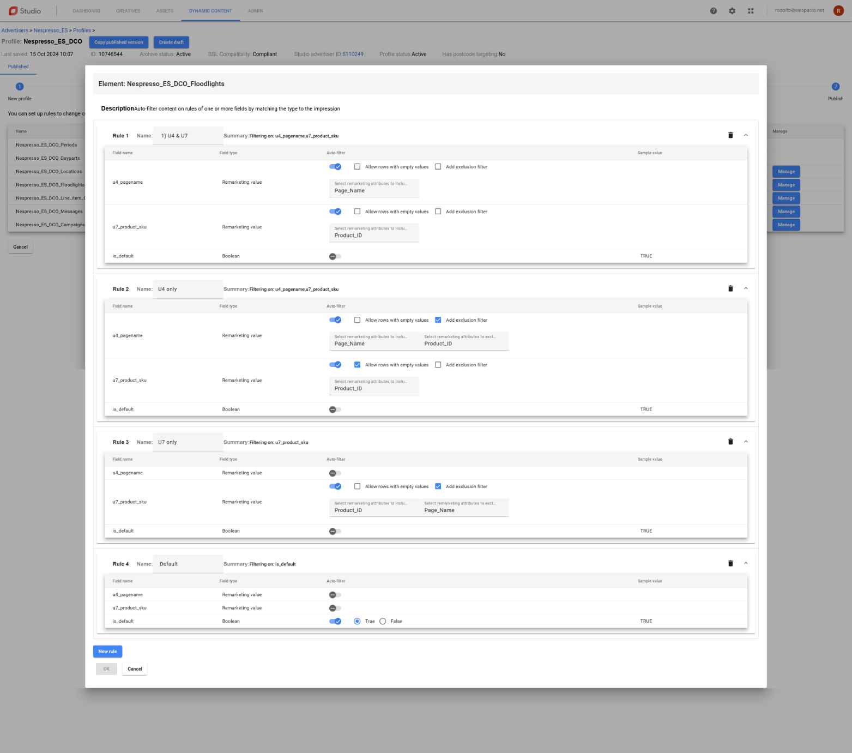This screenshot has height=753, width=852.
Task: Open Page_Name include dropdown in Rule 1
Action: click(374, 188)
